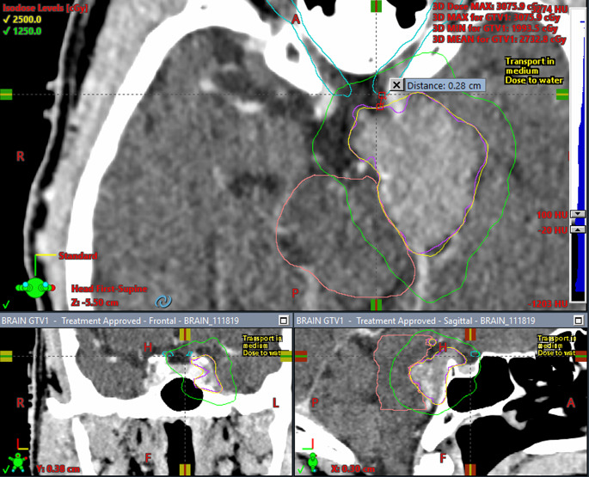The width and height of the screenshot is (589, 477).
Task: Click the left-edge plane marker in axial view
Action: tap(6, 95)
